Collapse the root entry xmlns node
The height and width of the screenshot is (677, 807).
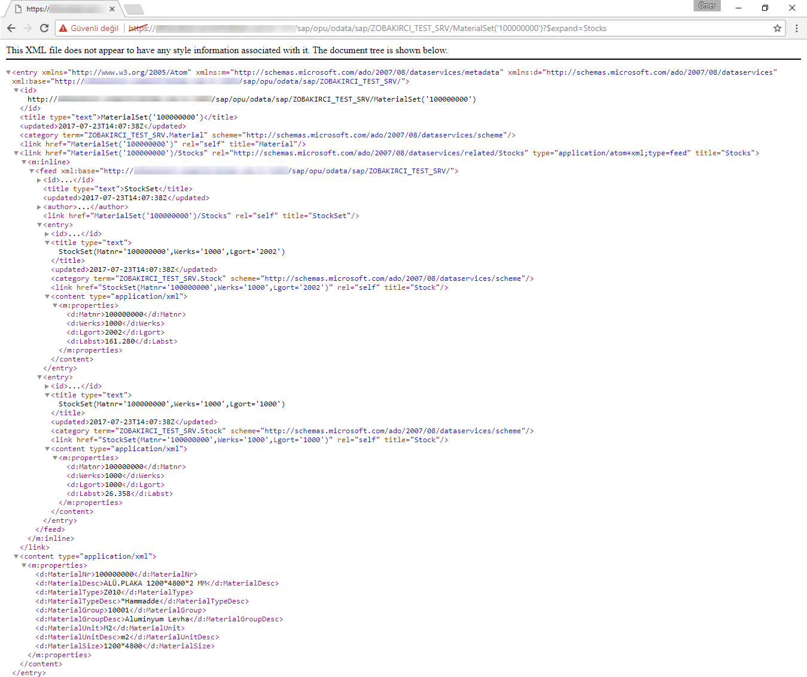click(8, 72)
